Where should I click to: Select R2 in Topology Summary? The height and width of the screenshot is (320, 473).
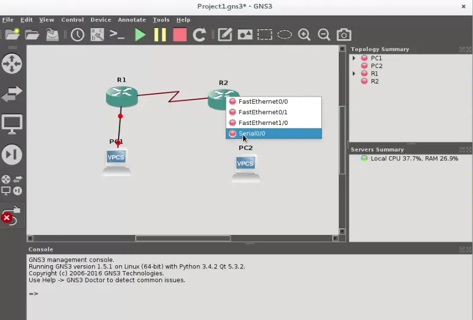click(x=375, y=81)
